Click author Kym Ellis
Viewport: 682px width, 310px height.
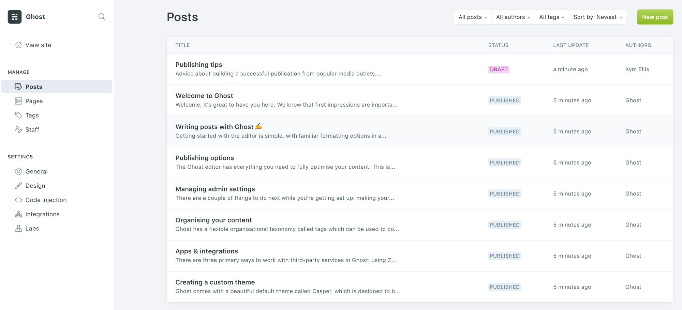coord(637,69)
